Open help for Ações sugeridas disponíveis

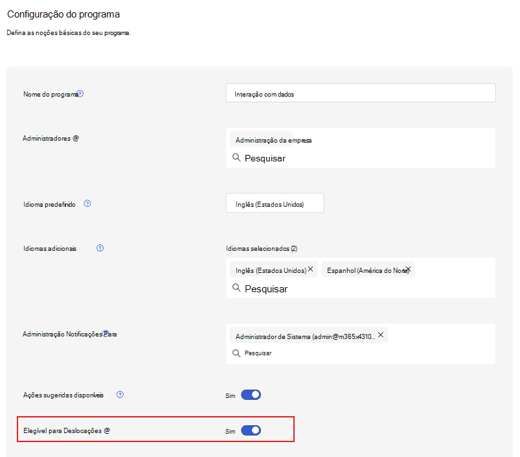120,394
